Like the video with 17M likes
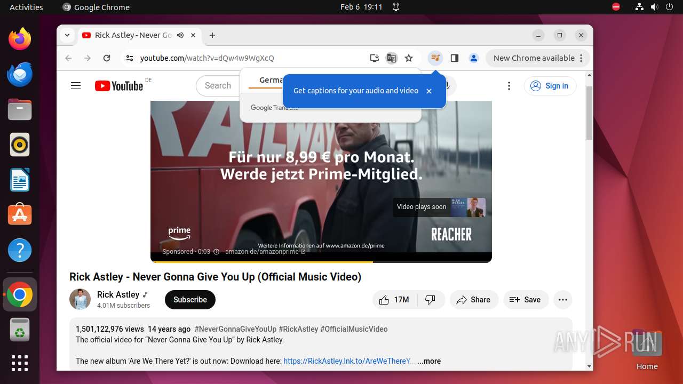The height and width of the screenshot is (384, 683). 394,300
